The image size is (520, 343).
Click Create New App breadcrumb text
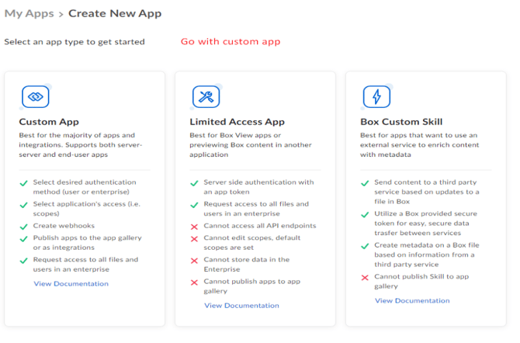point(115,13)
